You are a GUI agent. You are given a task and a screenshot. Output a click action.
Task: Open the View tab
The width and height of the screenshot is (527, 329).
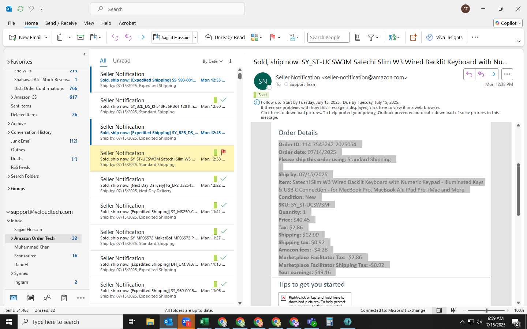[89, 23]
